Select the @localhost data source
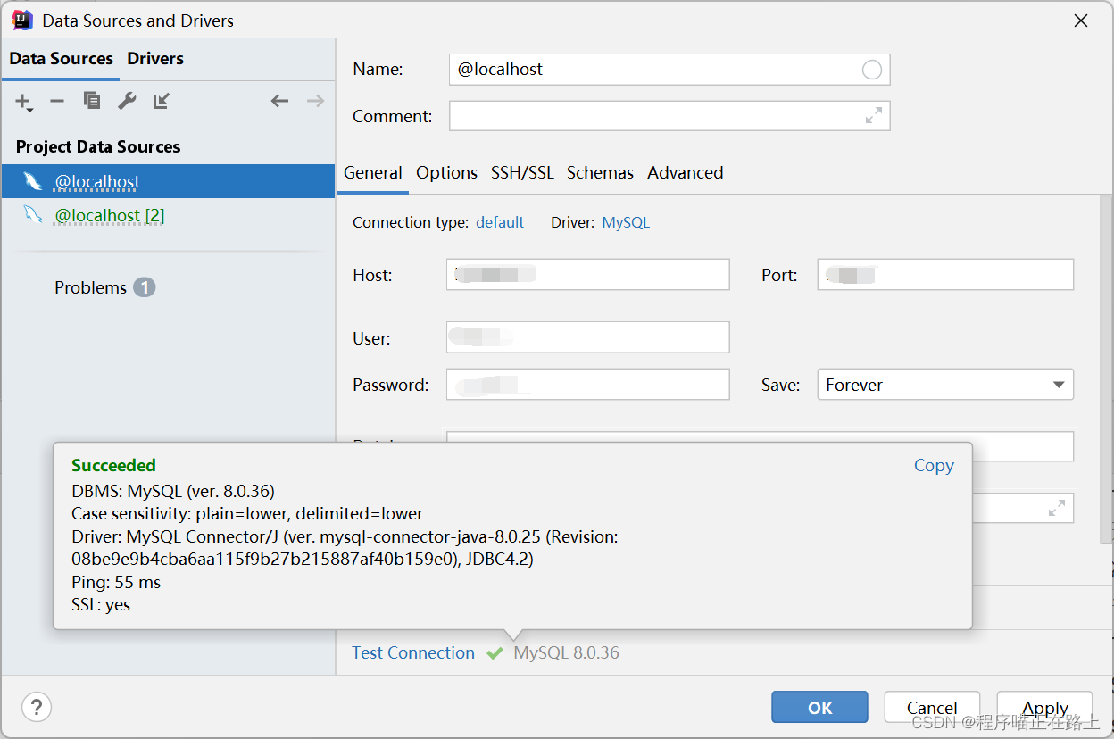This screenshot has height=739, width=1114. coord(168,181)
